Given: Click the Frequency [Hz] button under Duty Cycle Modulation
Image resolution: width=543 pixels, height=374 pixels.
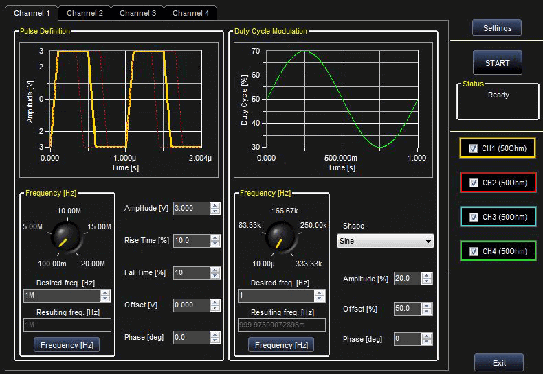Looking at the screenshot, I should (281, 344).
